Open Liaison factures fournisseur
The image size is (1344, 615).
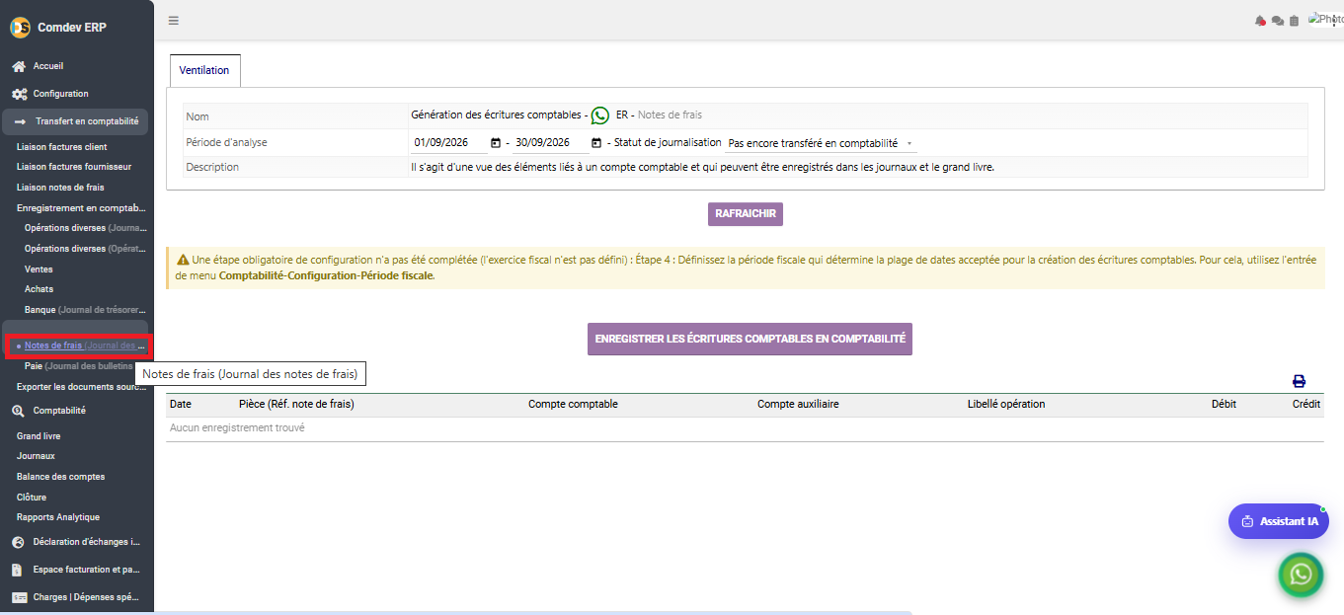[x=74, y=167]
